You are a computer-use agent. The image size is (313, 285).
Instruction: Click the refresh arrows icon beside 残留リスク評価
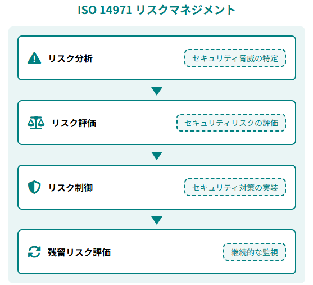click(x=34, y=252)
